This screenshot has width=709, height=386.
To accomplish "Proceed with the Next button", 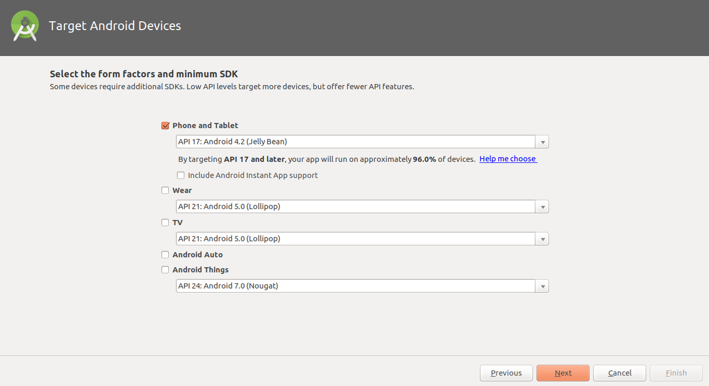I will 563,373.
